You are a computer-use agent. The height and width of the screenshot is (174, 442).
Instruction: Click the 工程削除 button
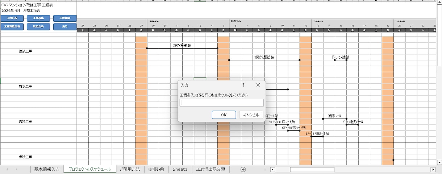65,18
